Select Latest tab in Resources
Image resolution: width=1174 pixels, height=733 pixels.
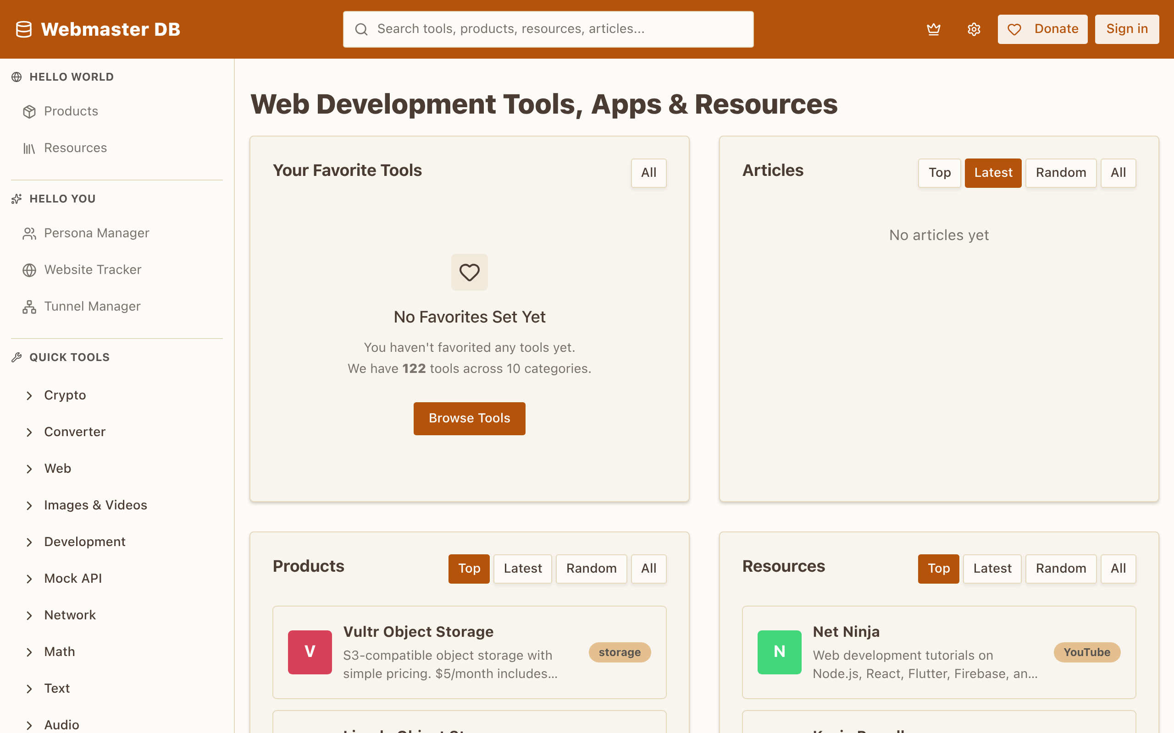pos(991,568)
